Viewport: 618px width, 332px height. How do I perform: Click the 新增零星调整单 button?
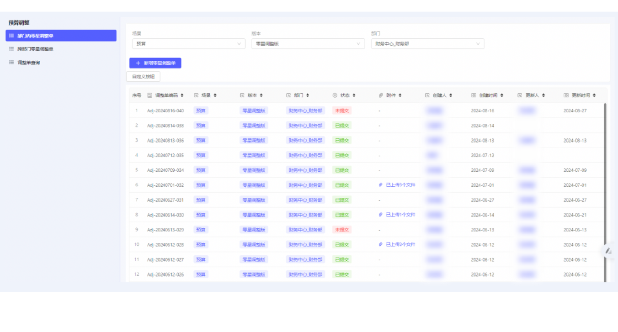click(x=155, y=63)
